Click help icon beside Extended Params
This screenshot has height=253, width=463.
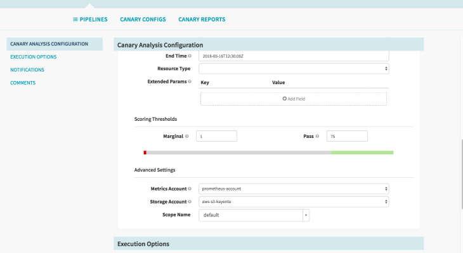(190, 82)
